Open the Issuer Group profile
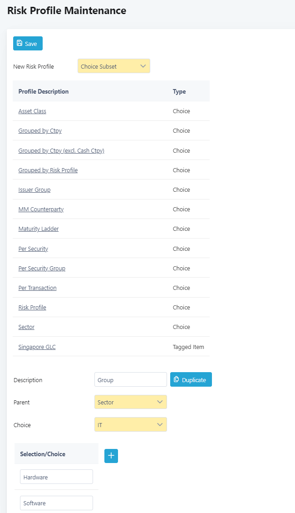 point(34,190)
